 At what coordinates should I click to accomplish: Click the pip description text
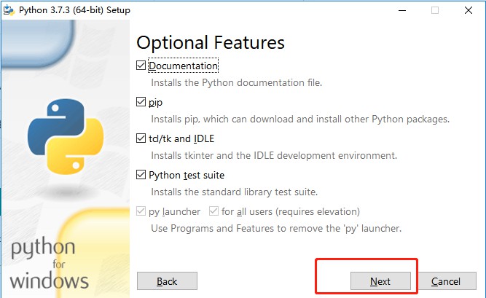299,119
